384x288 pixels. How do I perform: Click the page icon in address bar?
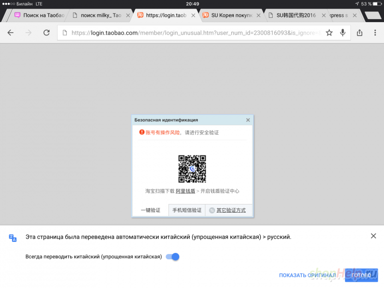65,33
